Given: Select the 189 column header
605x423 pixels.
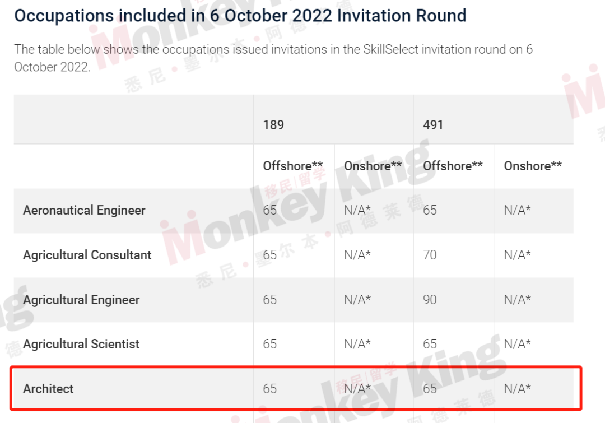Looking at the screenshot, I should pos(273,125).
